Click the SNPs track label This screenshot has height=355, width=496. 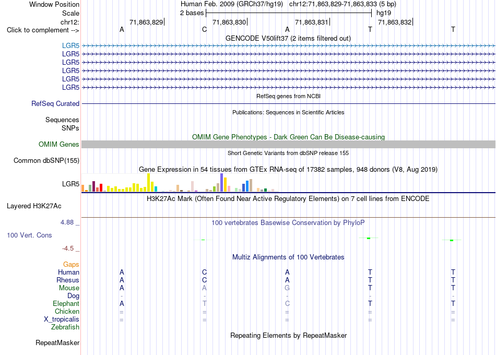tap(70, 128)
